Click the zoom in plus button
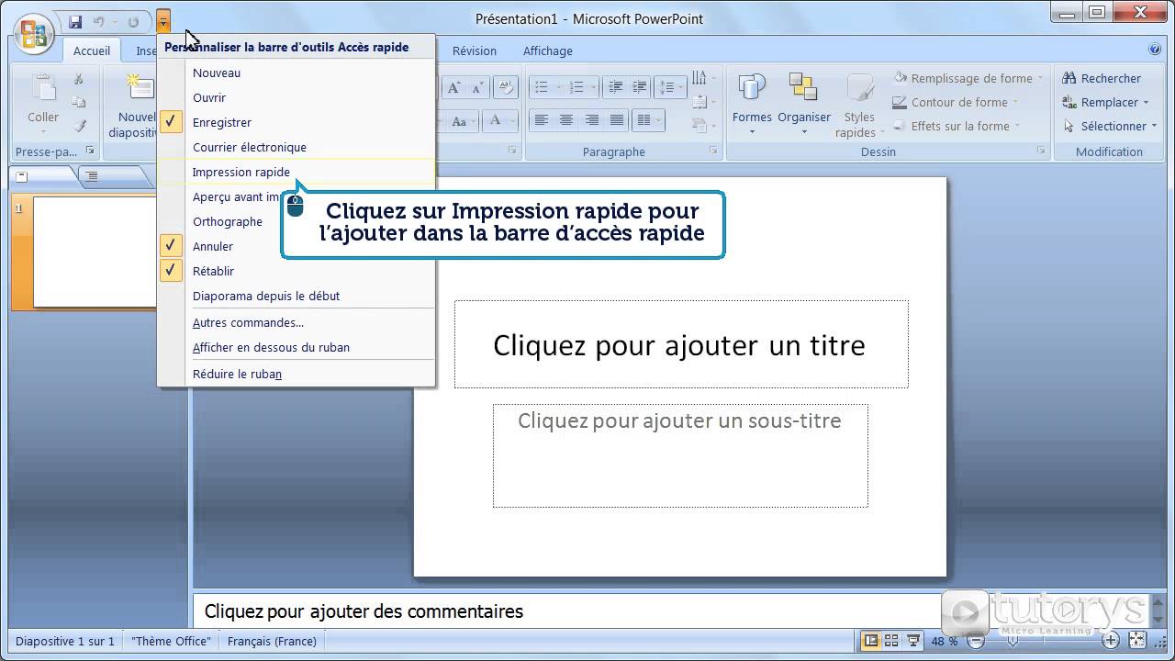The image size is (1175, 661). click(x=1111, y=641)
